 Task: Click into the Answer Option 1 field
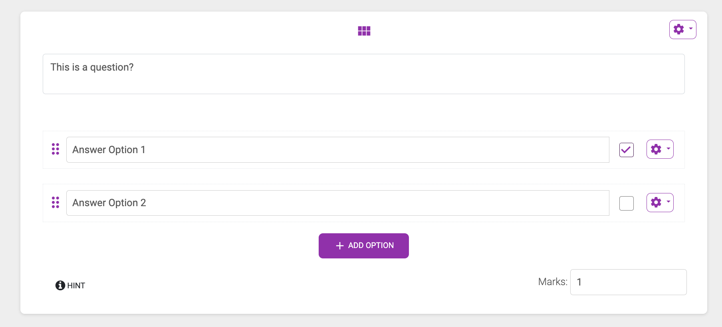(x=337, y=150)
